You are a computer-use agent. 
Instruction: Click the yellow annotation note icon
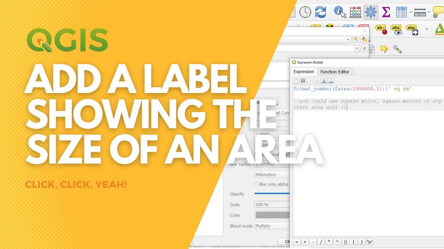(x=384, y=49)
